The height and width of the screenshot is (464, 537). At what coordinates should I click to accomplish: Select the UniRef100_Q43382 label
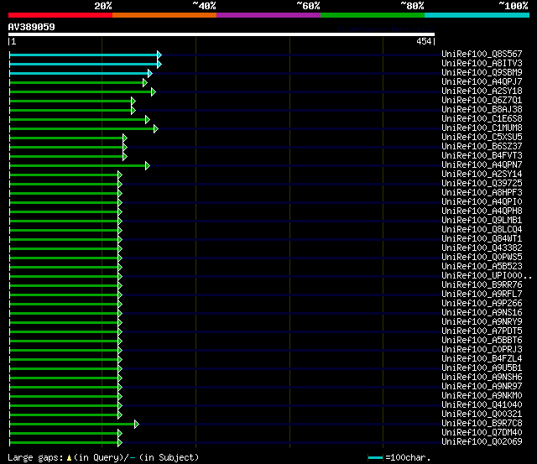pyautogui.click(x=482, y=248)
